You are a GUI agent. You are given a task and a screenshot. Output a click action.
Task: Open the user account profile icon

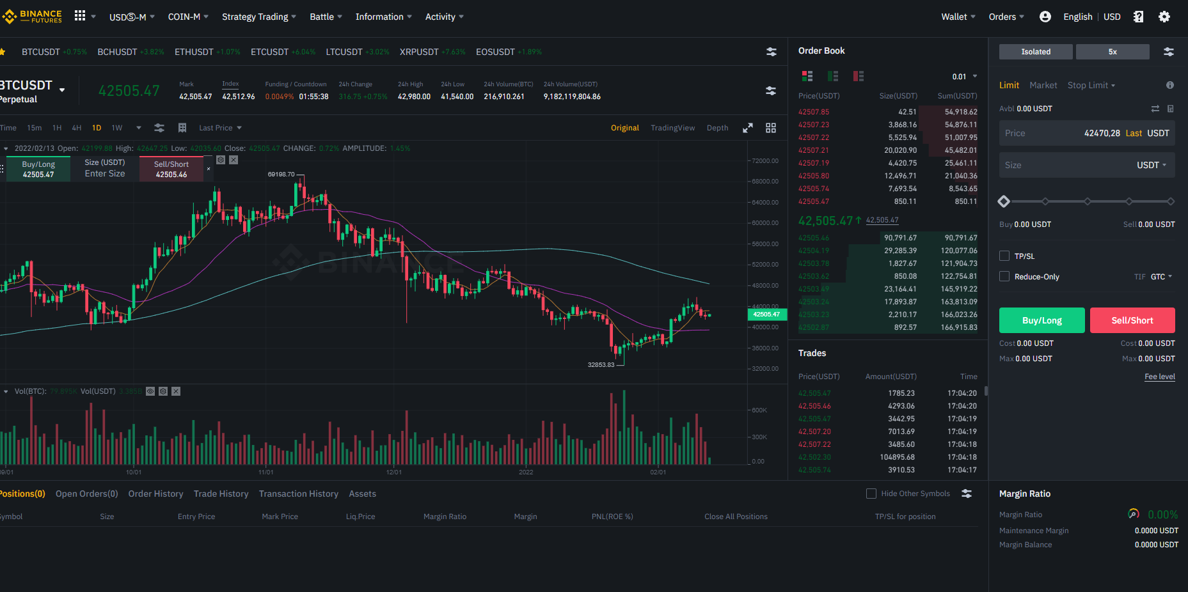1045,17
